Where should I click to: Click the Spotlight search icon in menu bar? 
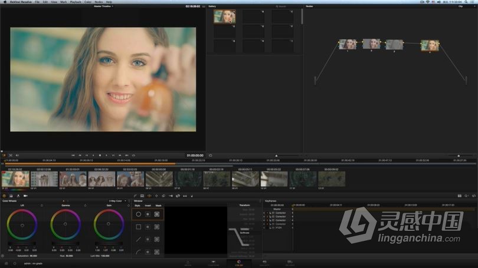pyautogui.click(x=466, y=2)
